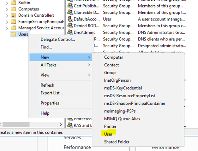
Task: Select the Managed Service Accounts folder icon
Action: 13,28
